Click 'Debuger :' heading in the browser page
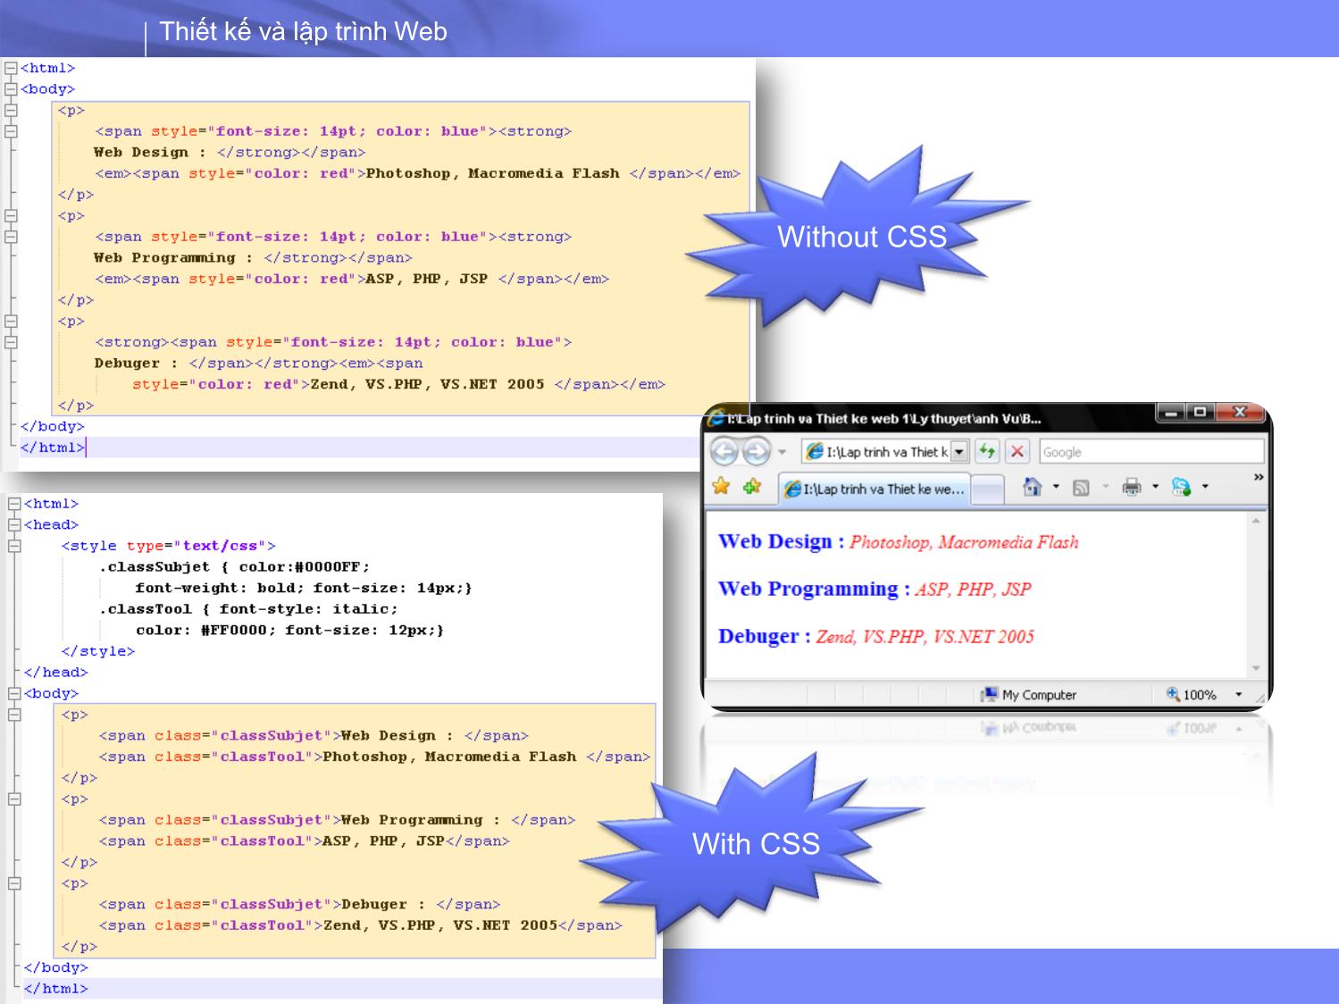 pyautogui.click(x=764, y=636)
